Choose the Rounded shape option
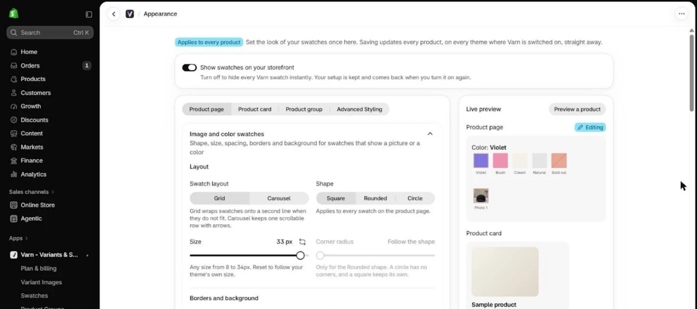The width and height of the screenshot is (697, 309). (x=375, y=198)
